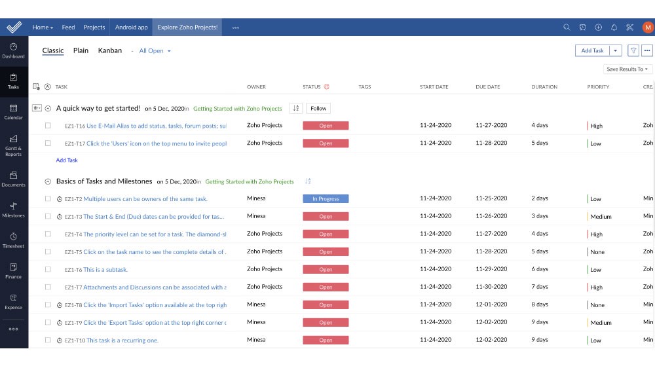This screenshot has width=655, height=368.
Task: Open Finance in the sidebar
Action: (x=13, y=270)
